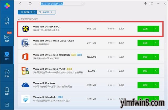Open the Microsoft Office 2013 专业增强版 title
The width and height of the screenshot is (168, 110).
[51, 55]
